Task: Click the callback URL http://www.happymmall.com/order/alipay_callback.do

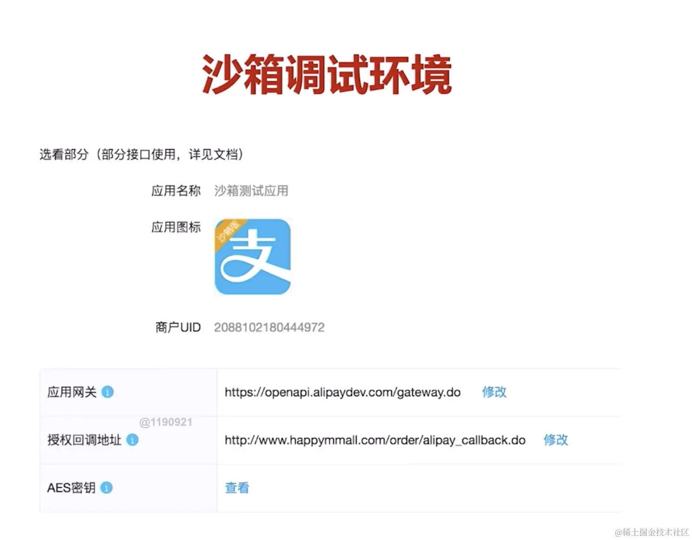Action: 375,440
